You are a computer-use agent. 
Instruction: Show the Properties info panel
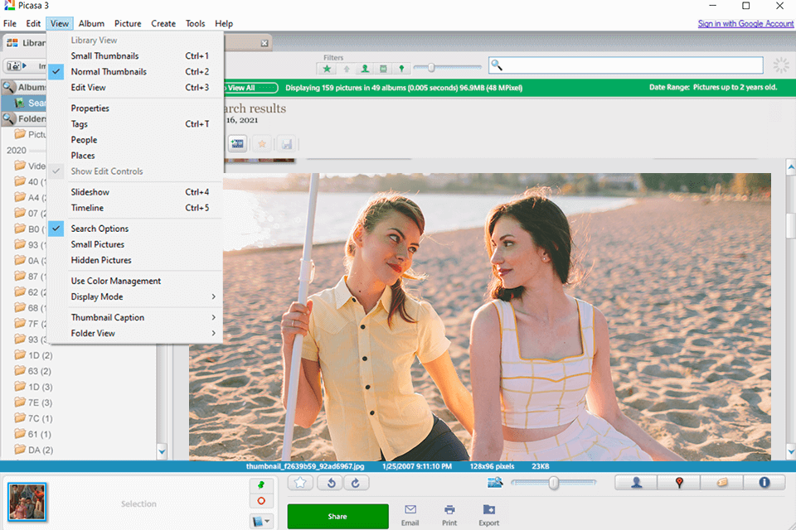[764, 482]
